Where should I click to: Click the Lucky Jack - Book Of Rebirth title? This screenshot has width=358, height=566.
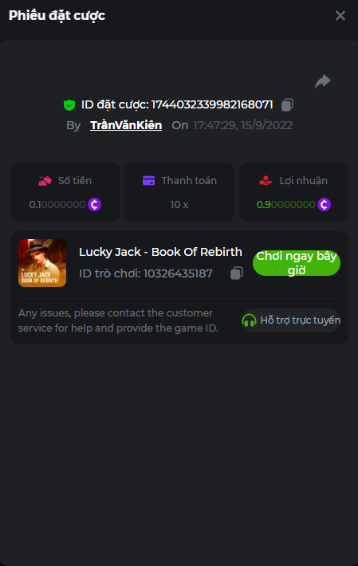160,252
